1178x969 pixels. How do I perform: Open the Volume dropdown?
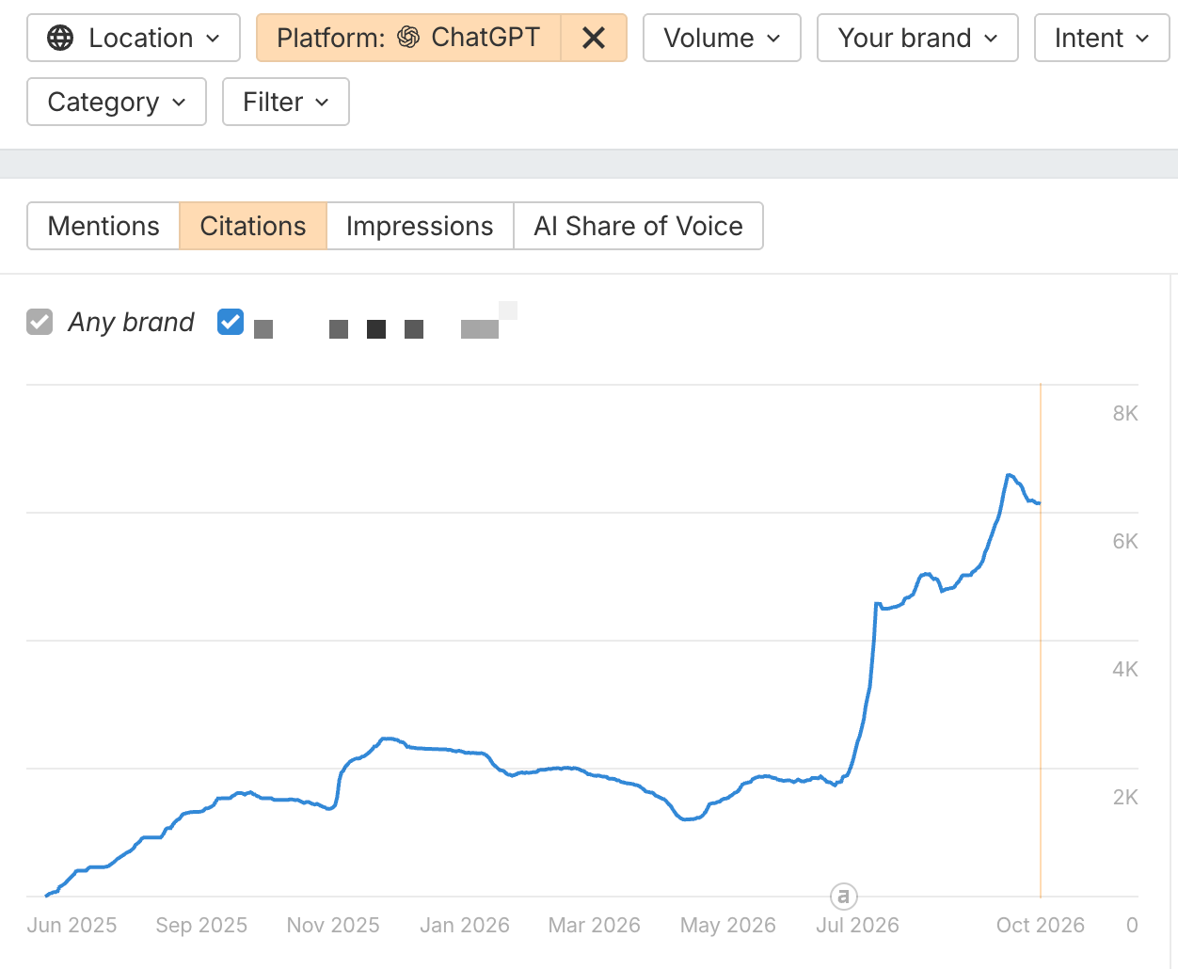pyautogui.click(x=722, y=38)
